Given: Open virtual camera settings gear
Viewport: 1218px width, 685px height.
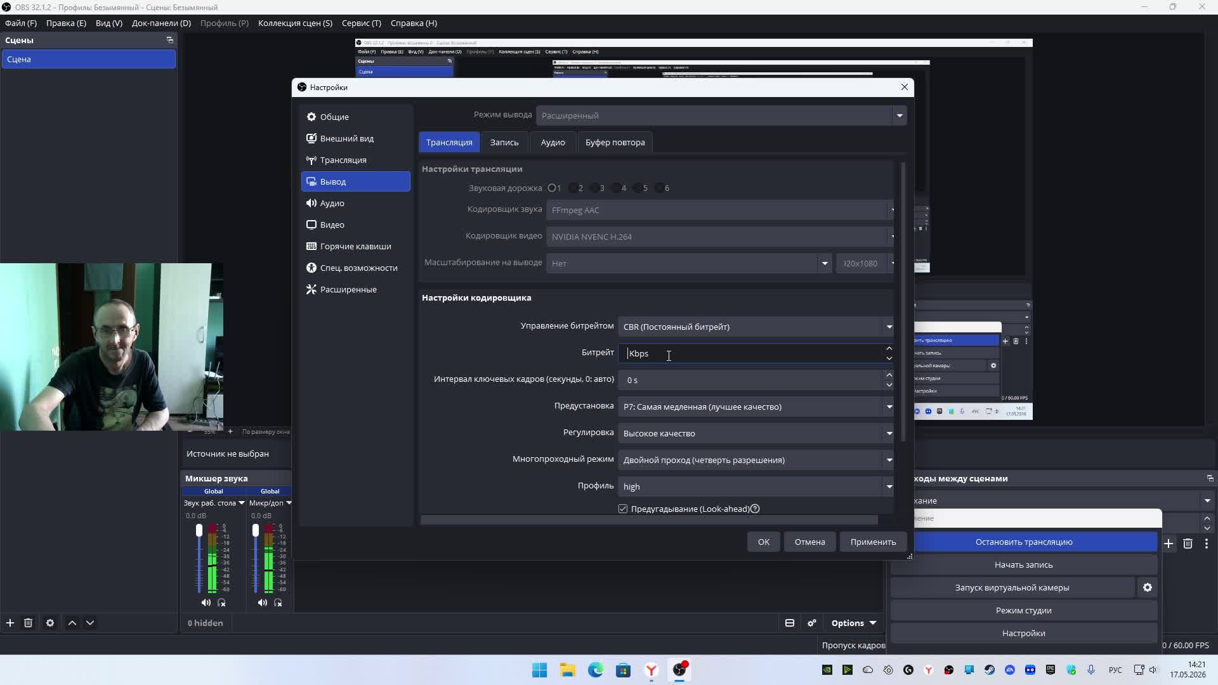Looking at the screenshot, I should point(1148,587).
